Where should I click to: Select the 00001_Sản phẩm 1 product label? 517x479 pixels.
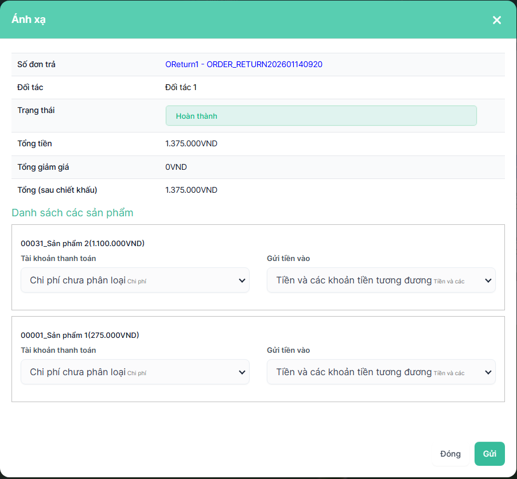click(x=80, y=335)
